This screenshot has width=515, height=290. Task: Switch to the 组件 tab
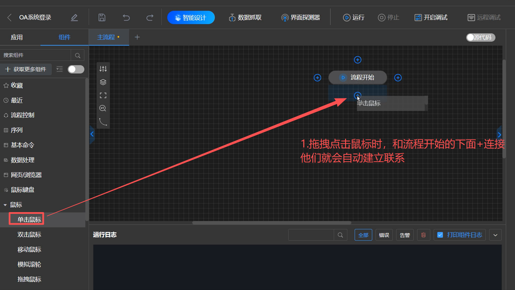pyautogui.click(x=64, y=37)
